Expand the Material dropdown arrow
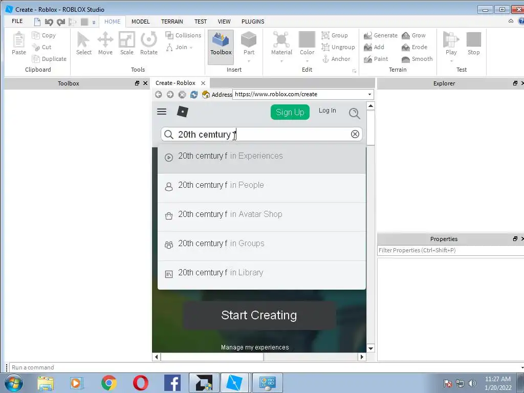Screen dimensions: 524x393 coord(281,61)
